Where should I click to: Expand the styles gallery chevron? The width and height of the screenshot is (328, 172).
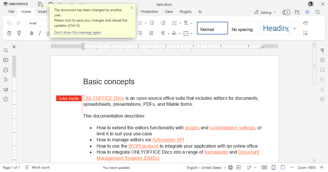[x=295, y=28]
